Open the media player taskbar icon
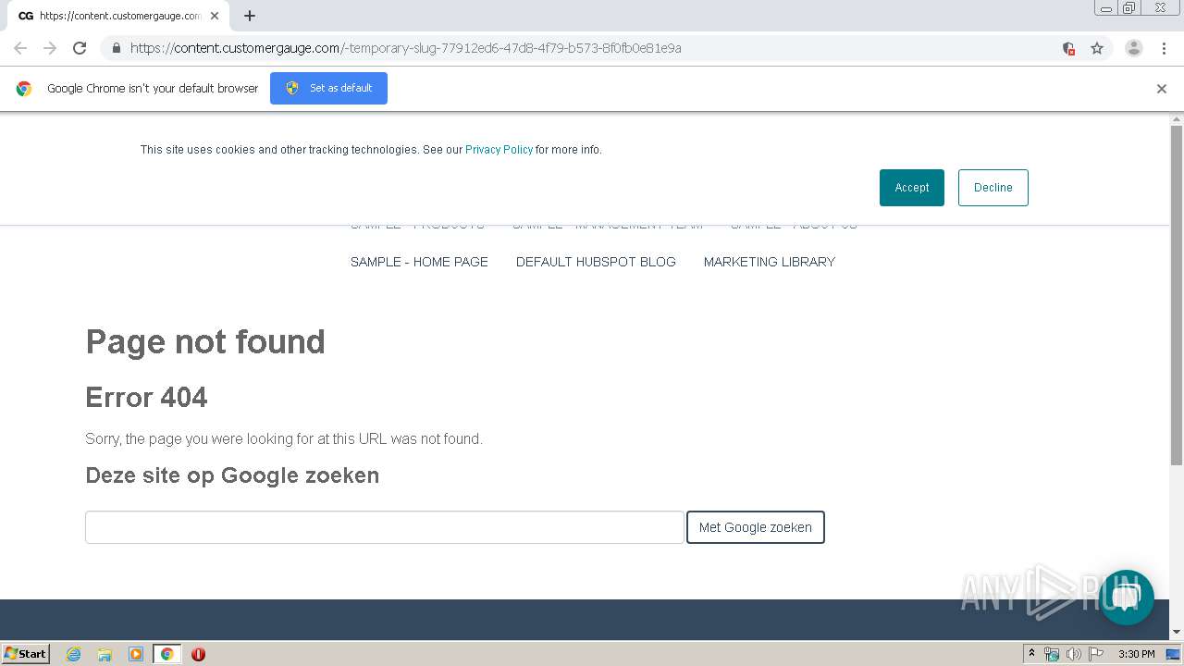 136,654
